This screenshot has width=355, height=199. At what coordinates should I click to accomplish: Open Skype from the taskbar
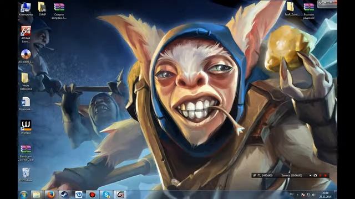(x=106, y=195)
